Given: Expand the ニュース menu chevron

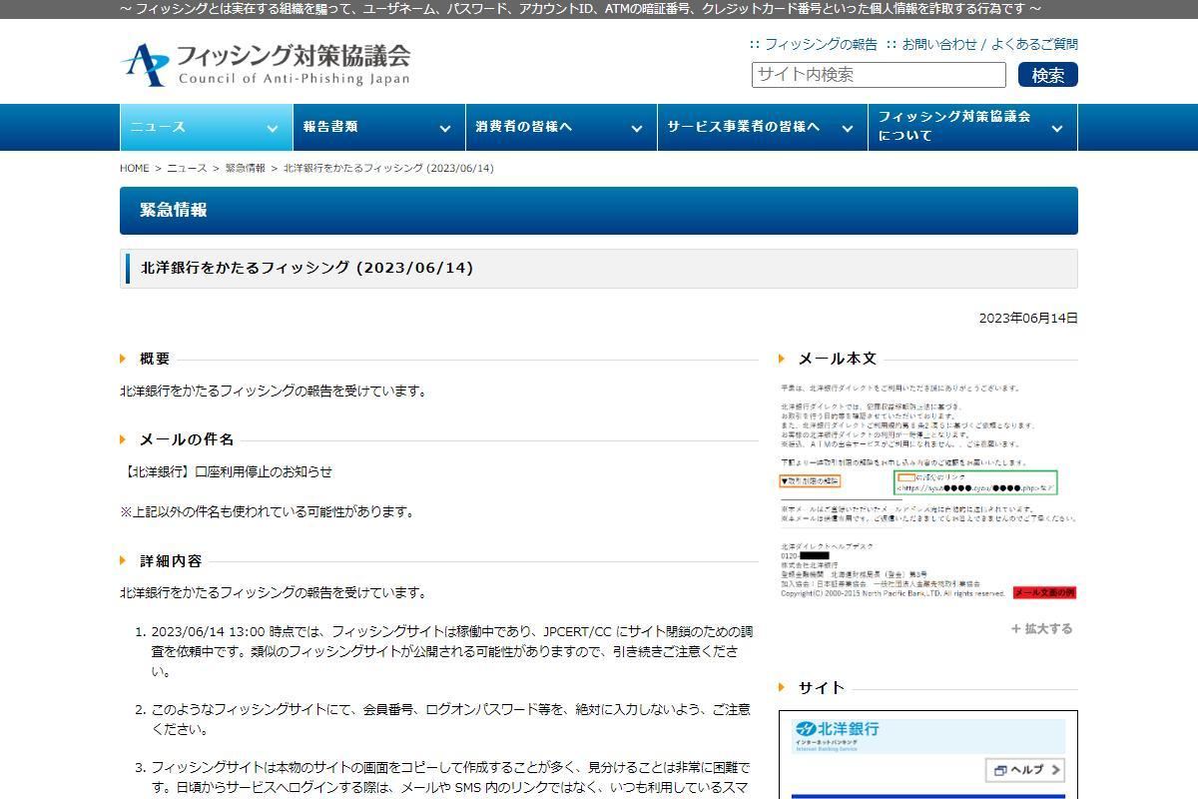Looking at the screenshot, I should tap(272, 128).
